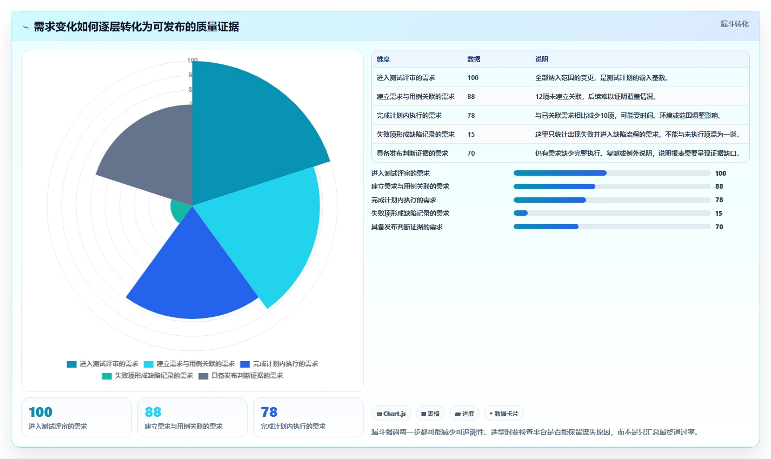Click the description 12项未建立关联，后续难以证明覆盖情况
This screenshot has width=771, height=459.
pyautogui.click(x=596, y=97)
